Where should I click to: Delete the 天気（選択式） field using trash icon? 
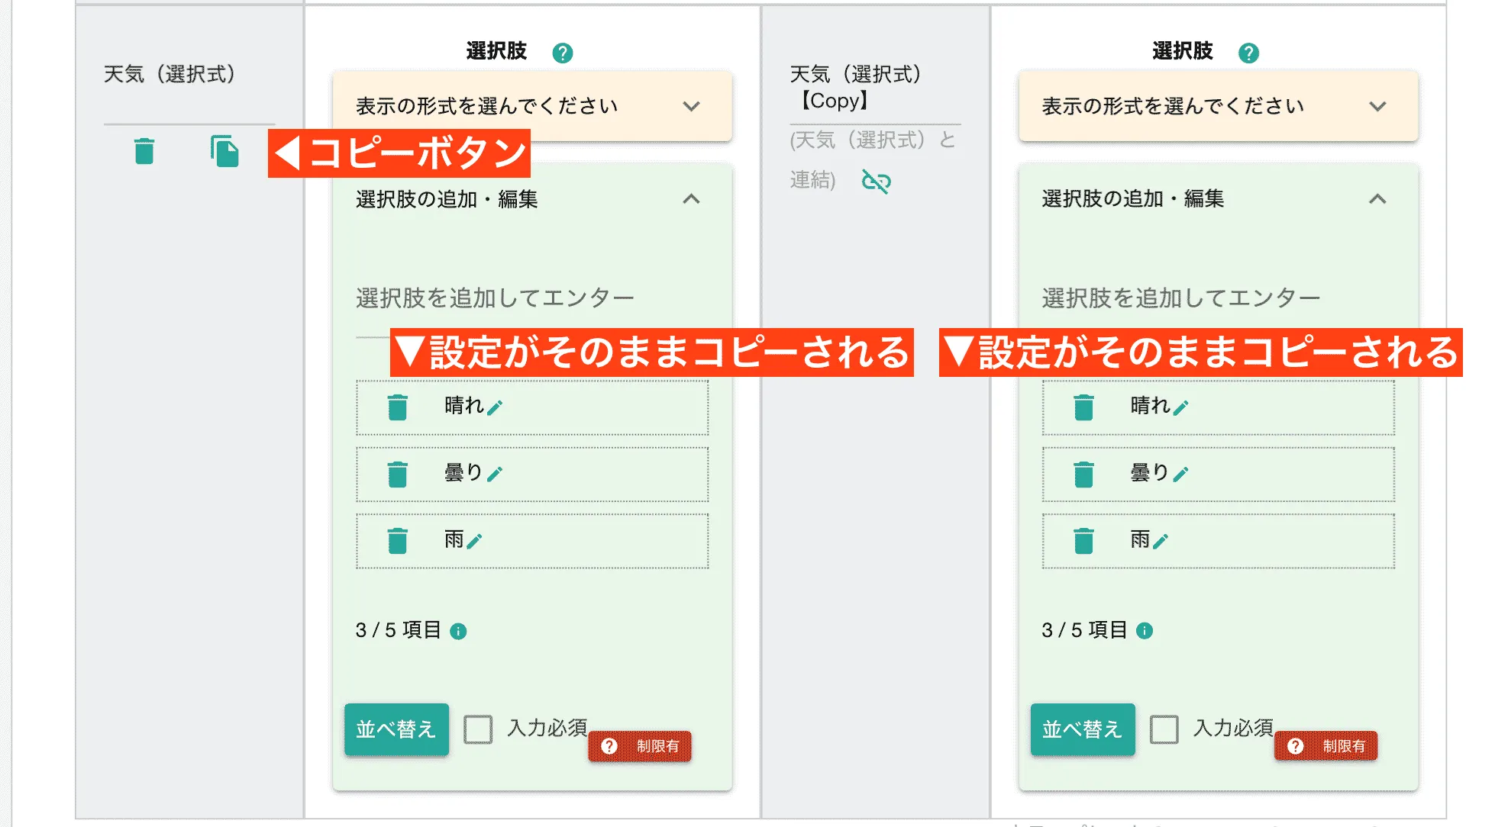[x=144, y=152]
